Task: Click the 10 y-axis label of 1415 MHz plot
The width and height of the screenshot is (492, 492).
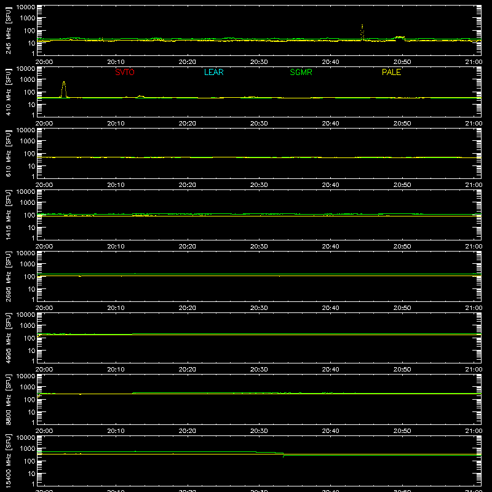Action: [x=31, y=228]
